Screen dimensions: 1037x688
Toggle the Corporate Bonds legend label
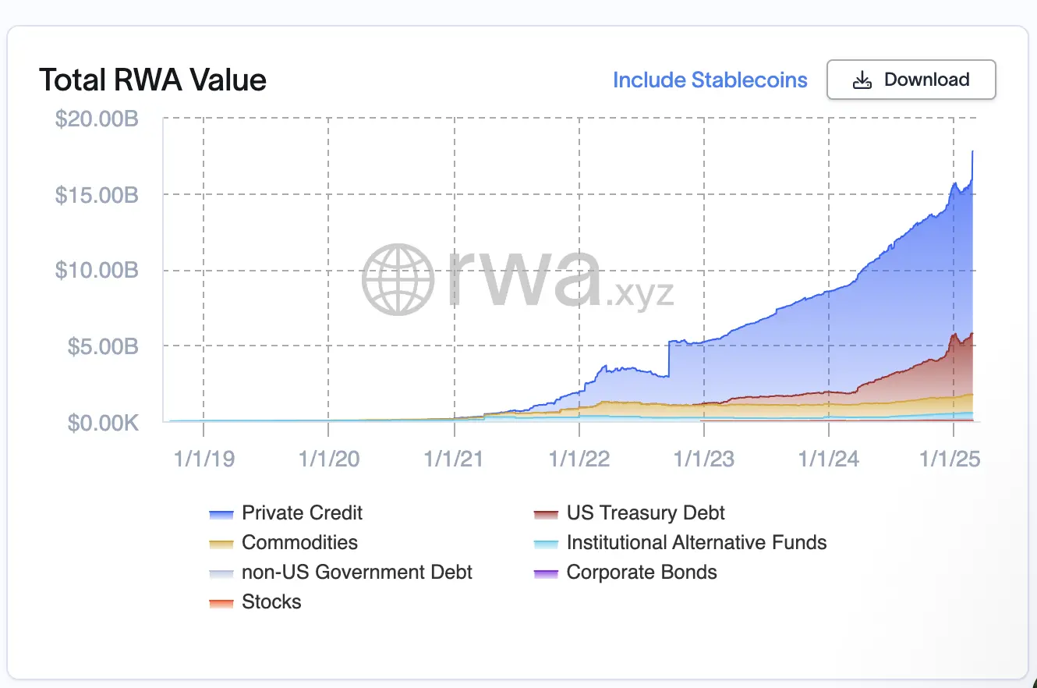[642, 572]
